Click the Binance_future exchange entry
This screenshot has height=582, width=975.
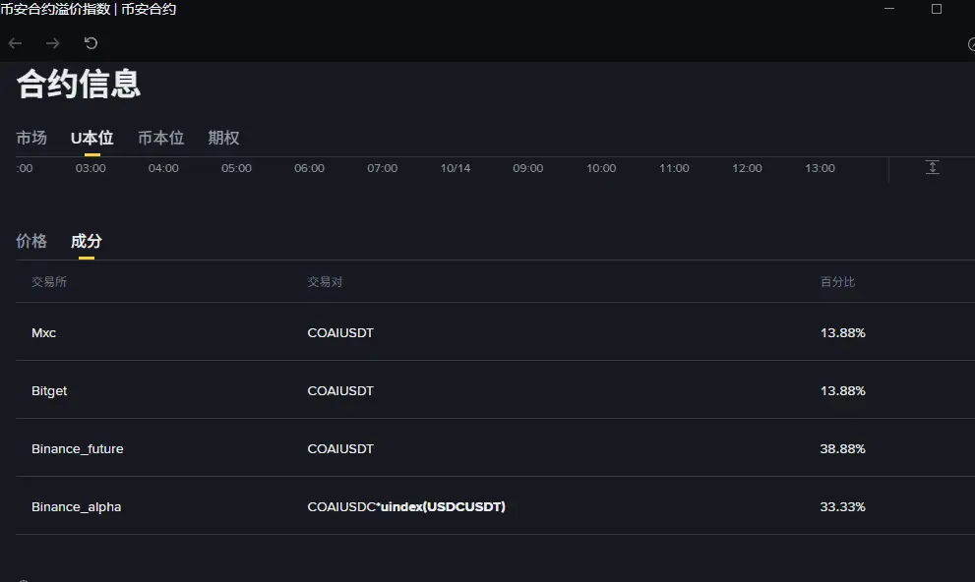[77, 448]
